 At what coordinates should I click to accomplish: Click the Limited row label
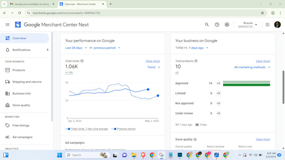click(x=180, y=93)
